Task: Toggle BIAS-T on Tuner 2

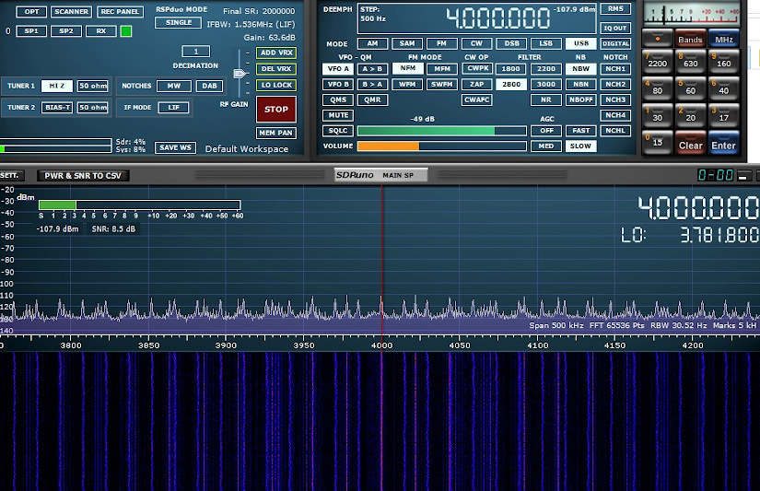Action: (57, 107)
